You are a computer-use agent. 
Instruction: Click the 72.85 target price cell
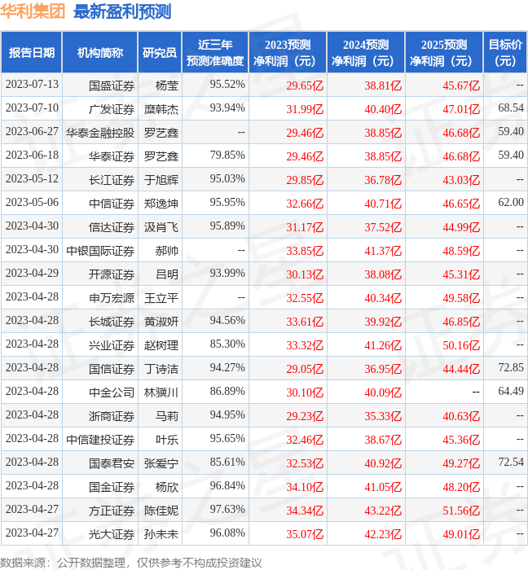click(510, 368)
